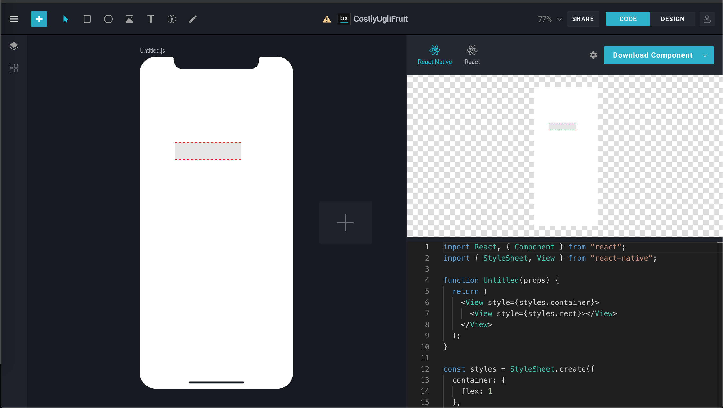This screenshot has height=408, width=723.
Task: Click flex: 1 on line 14
Action: pos(477,391)
